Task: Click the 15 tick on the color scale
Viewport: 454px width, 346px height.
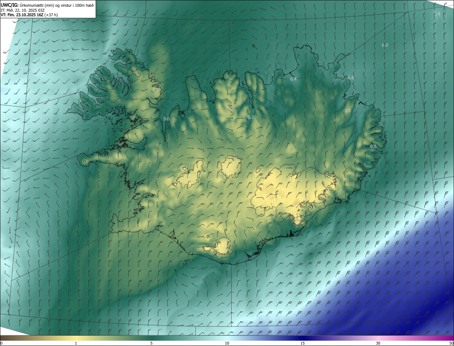Action: [x=303, y=343]
